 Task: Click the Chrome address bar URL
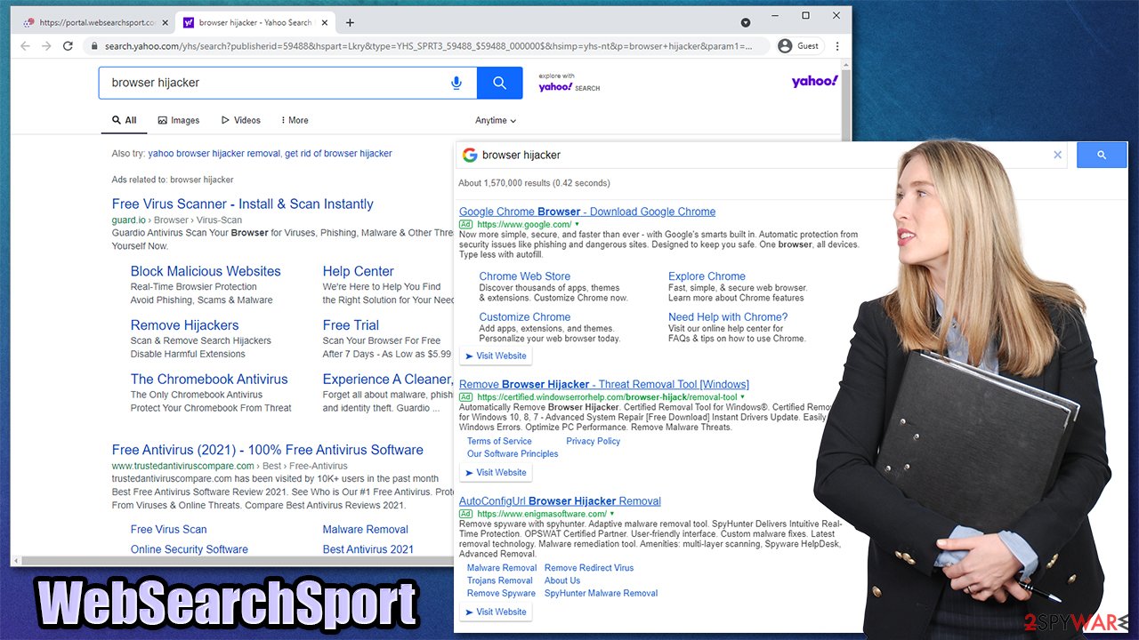(428, 46)
